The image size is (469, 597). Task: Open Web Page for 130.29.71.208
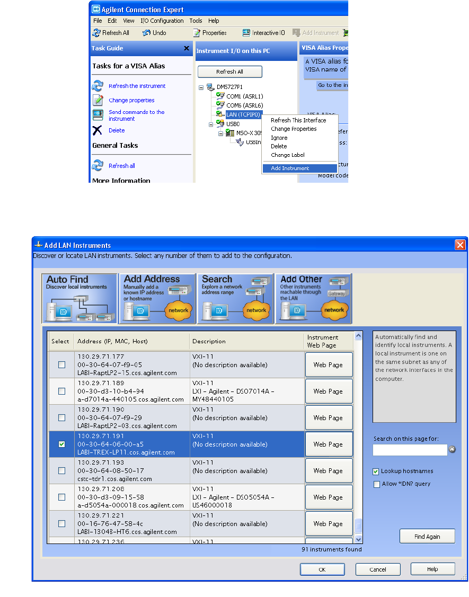point(329,497)
